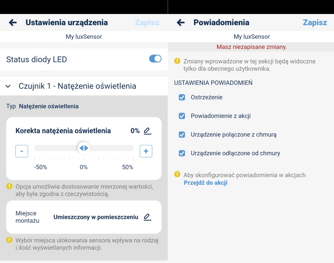This screenshot has height=263, width=334.
Task: Collapse the Czujnik 1 section chevron
Action: 8,86
